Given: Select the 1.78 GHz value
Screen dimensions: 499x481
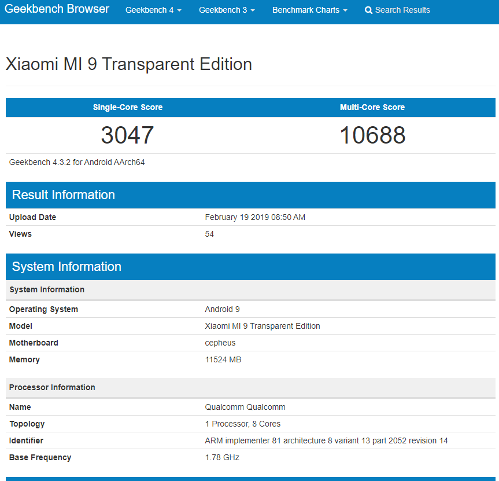Looking at the screenshot, I should point(222,457).
